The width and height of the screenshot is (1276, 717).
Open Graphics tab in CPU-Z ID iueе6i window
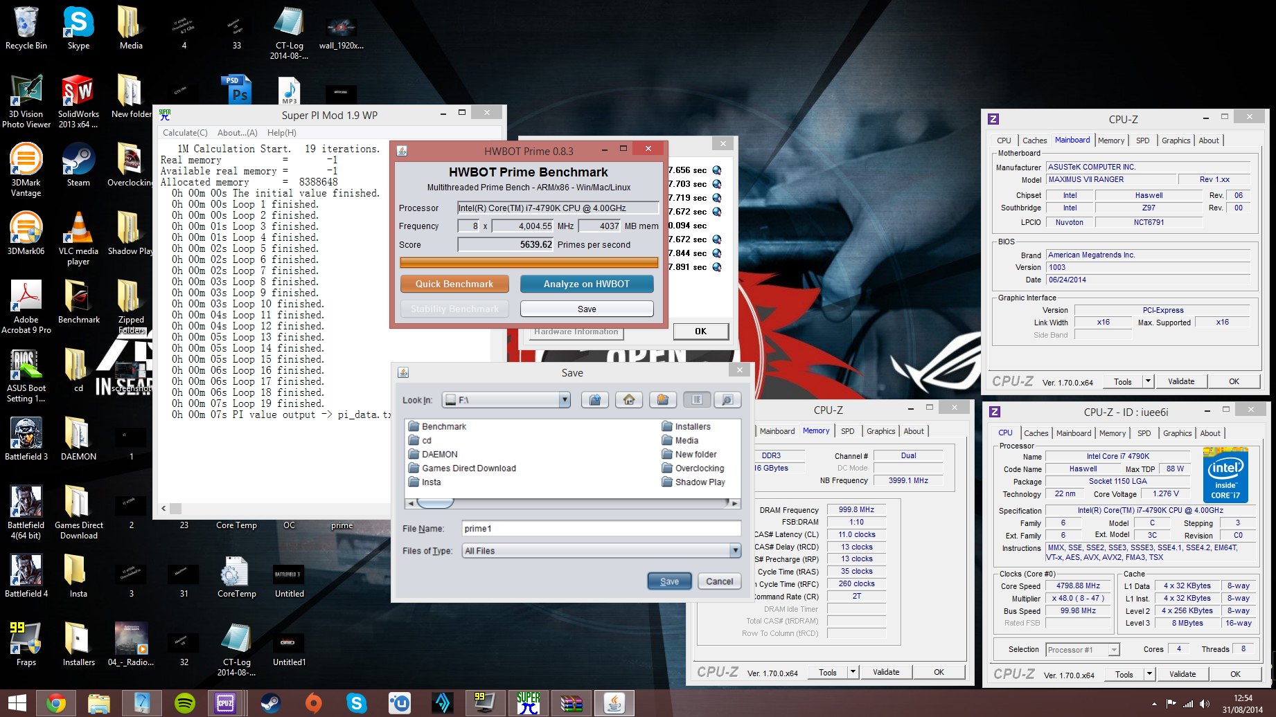click(x=1178, y=433)
